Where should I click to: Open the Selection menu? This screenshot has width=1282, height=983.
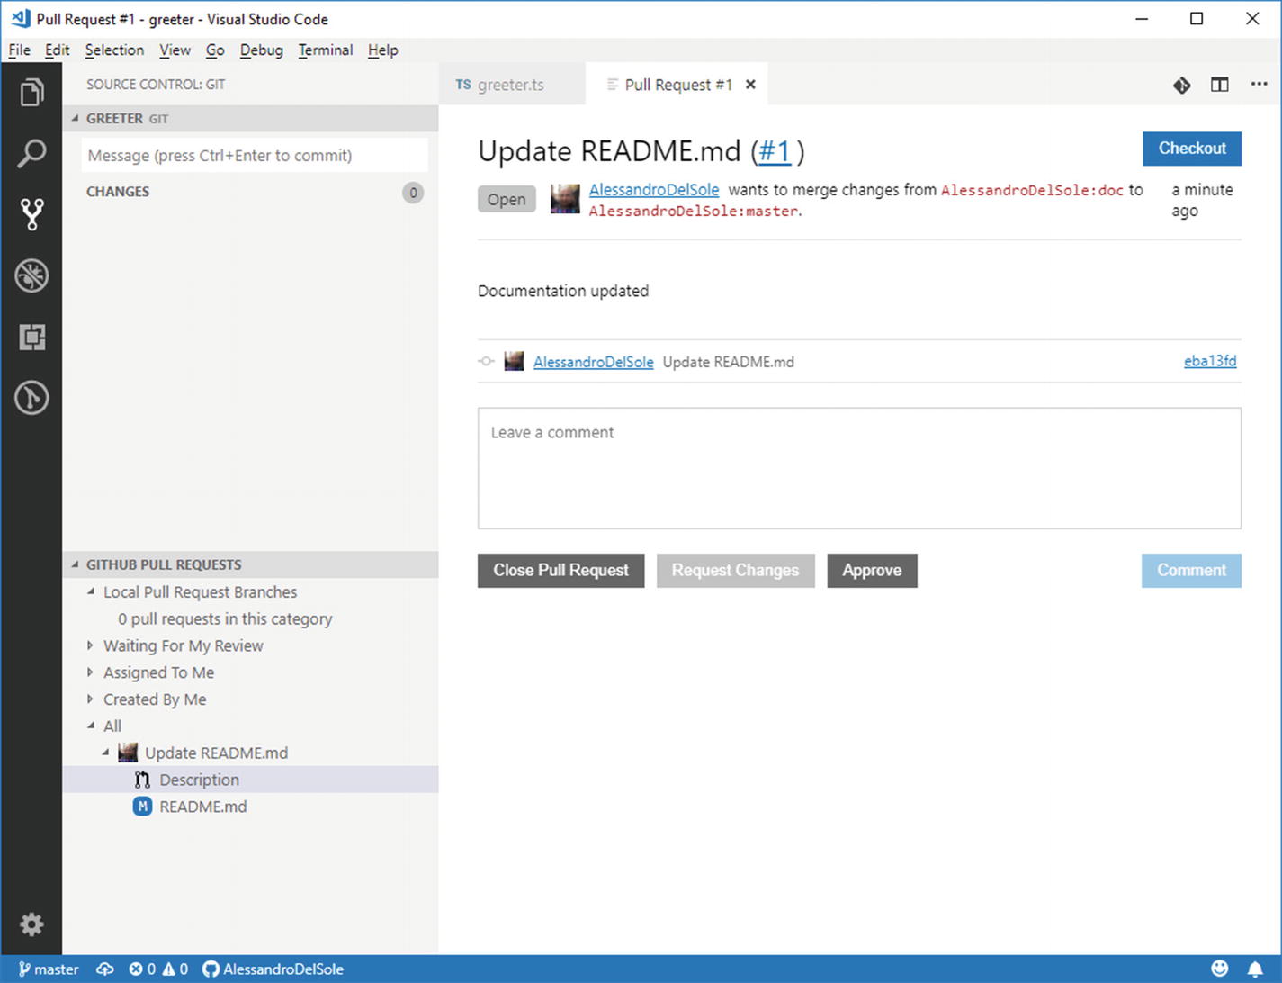[114, 50]
